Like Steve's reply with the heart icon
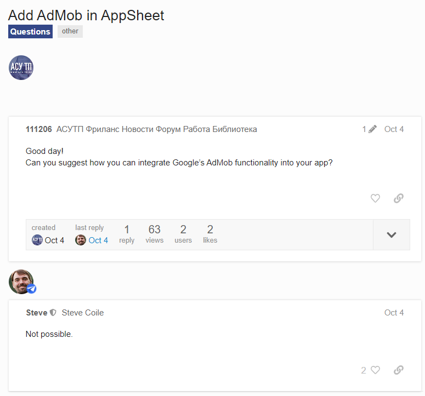Screen dimensions: 425x396 [376, 370]
